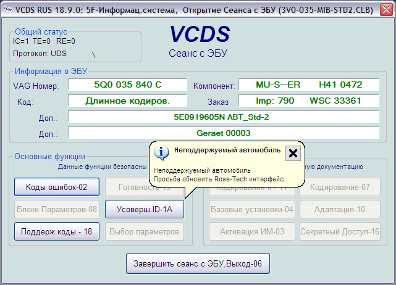Viewport: 396px width, 285px height.
Task: Close the VCDS window
Action: [386, 10]
